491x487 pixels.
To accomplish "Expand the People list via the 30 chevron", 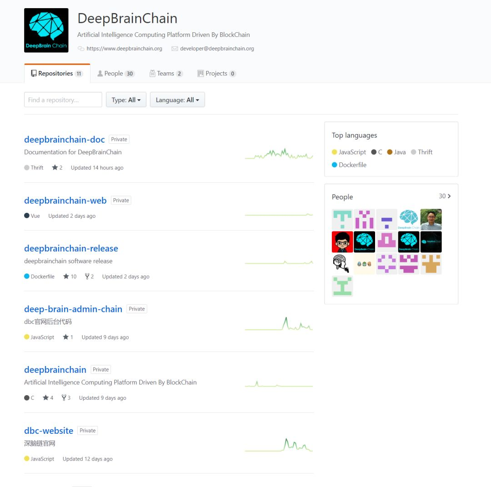I will click(445, 196).
